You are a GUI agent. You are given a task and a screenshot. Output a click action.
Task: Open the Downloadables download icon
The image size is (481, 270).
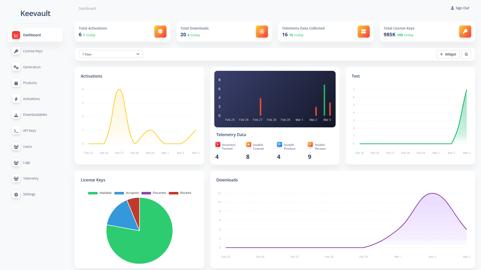pos(16,115)
